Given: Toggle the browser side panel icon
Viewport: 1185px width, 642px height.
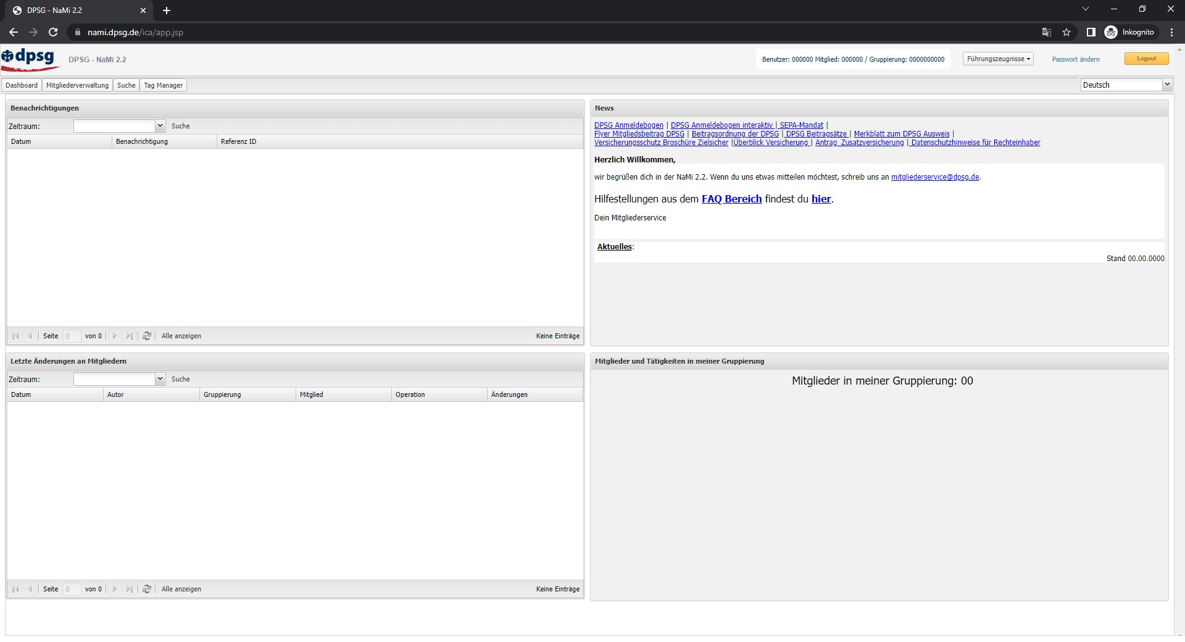Looking at the screenshot, I should click(1091, 32).
